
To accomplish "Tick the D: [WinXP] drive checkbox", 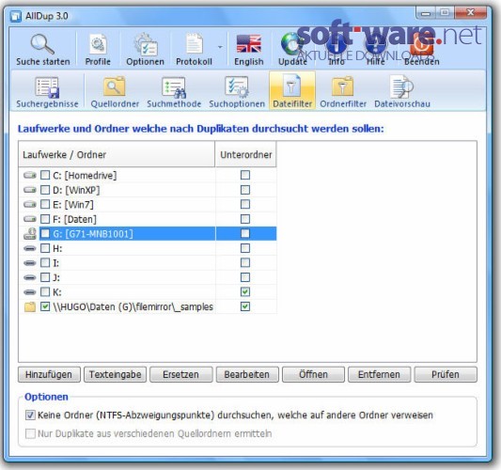I will coord(45,190).
